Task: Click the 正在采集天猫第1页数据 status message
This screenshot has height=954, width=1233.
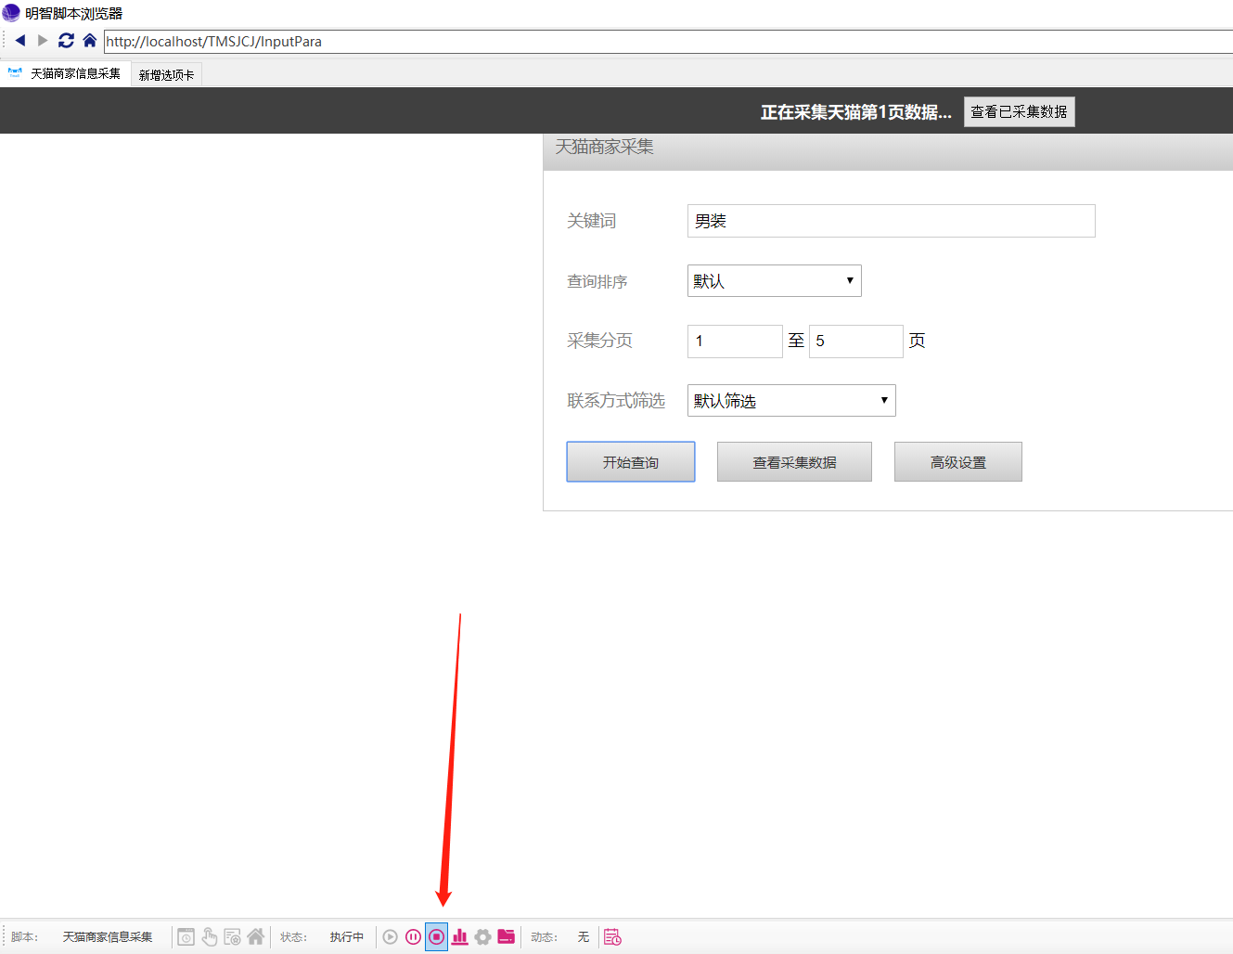Action: [856, 112]
